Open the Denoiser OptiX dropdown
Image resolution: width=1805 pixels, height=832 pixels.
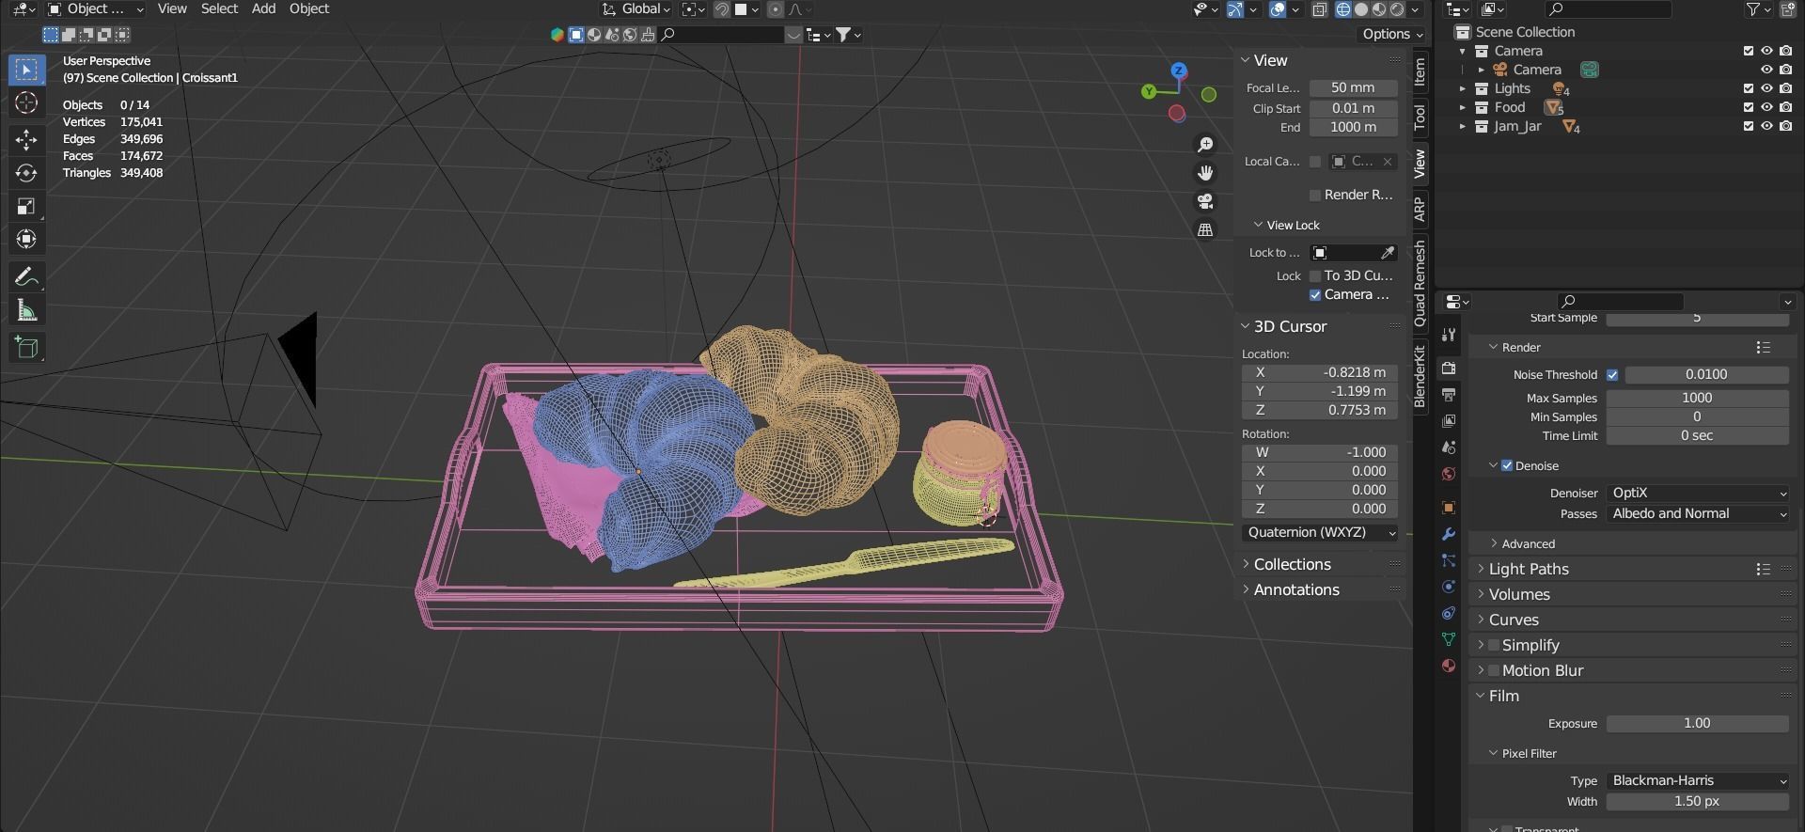pyautogui.click(x=1698, y=493)
